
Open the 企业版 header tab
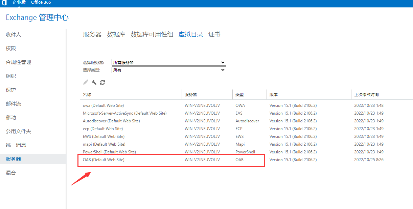tap(19, 2)
